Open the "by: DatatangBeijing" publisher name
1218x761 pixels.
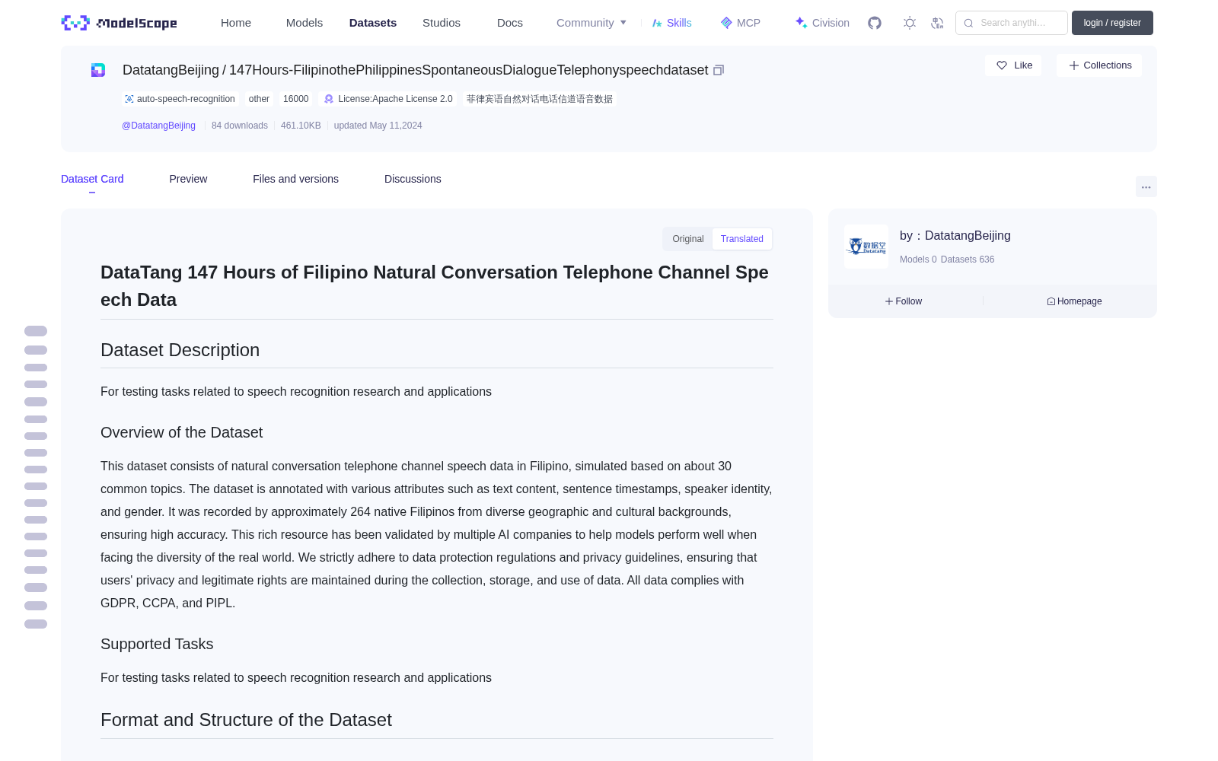(x=955, y=236)
